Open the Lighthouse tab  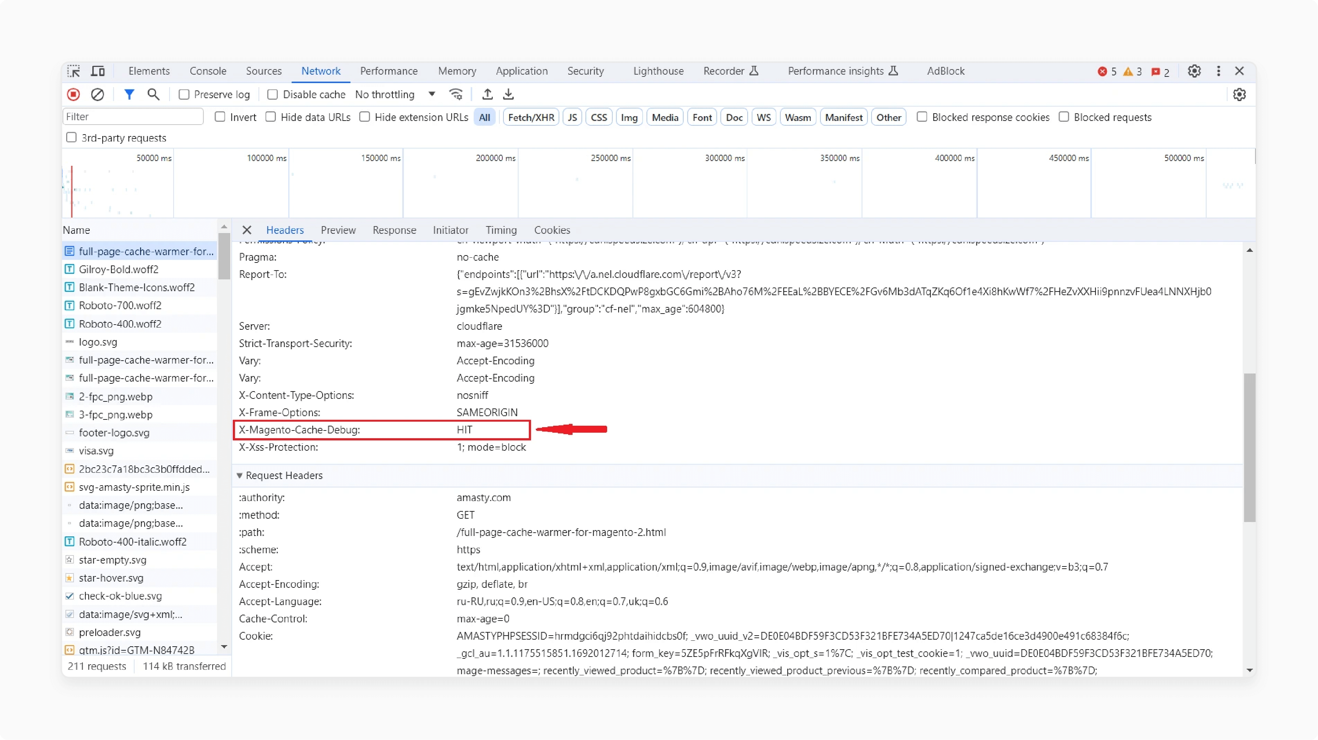[x=659, y=71]
